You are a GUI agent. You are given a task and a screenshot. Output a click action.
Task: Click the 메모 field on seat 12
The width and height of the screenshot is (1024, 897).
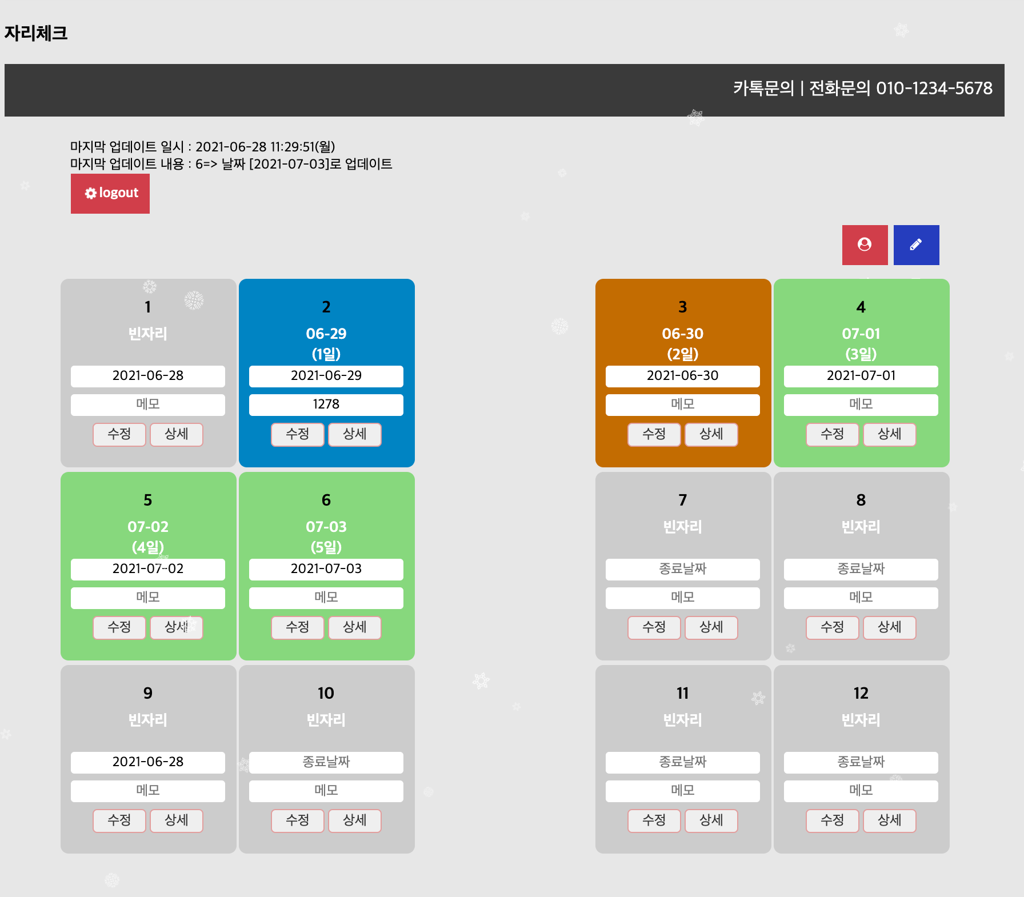coord(861,790)
